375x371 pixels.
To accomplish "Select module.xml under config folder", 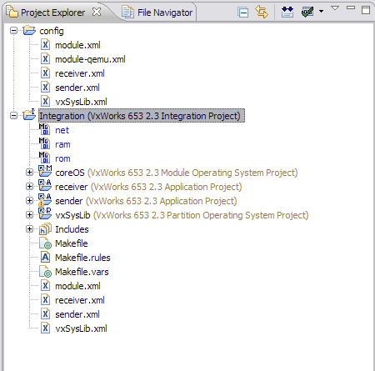I will coord(77,45).
